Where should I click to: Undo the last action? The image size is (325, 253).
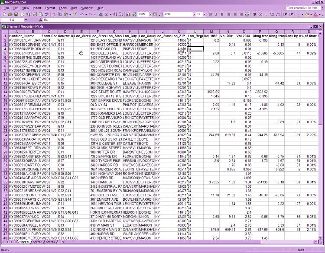82,14
